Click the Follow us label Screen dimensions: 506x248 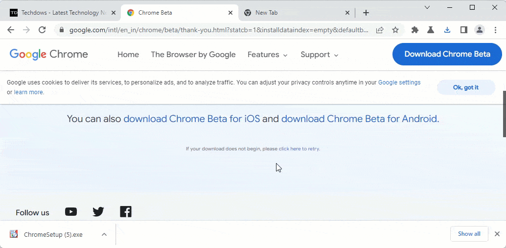pos(33,212)
